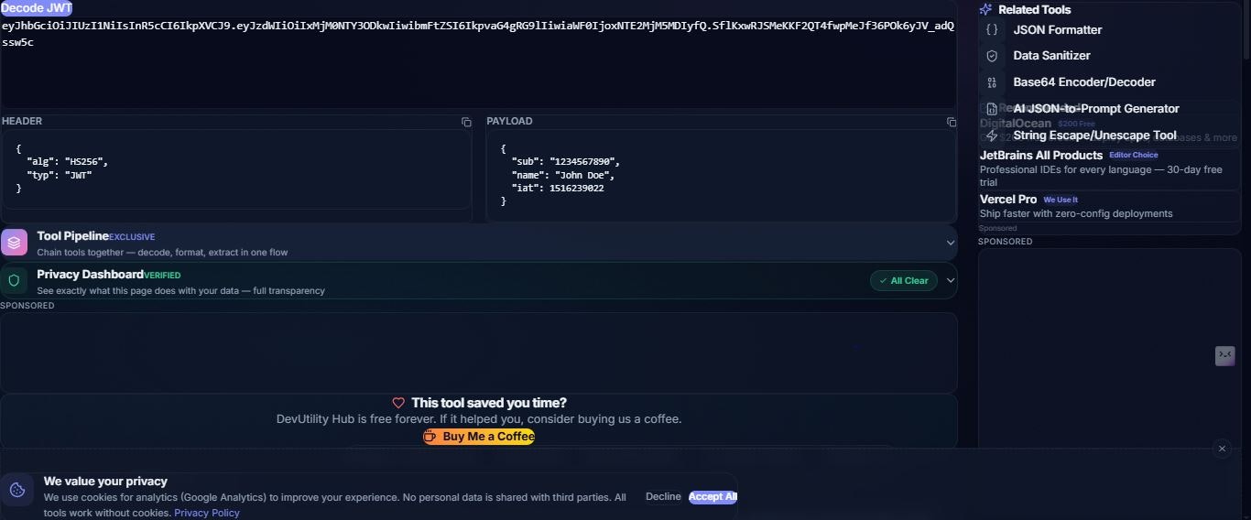Click the Buy Me a Coffee button
Screen dimensions: 1251x520
coord(479,437)
